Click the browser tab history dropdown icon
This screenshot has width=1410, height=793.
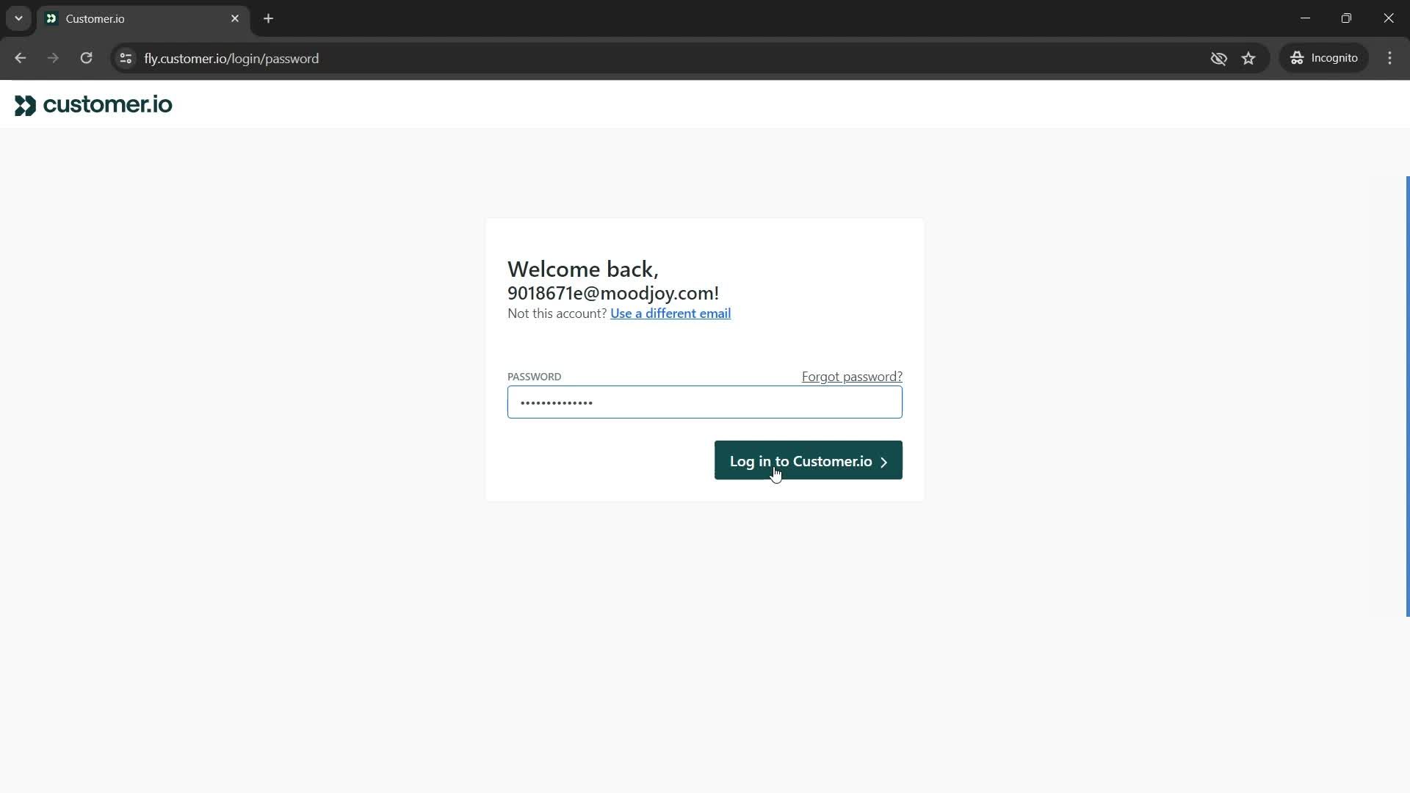(x=18, y=18)
